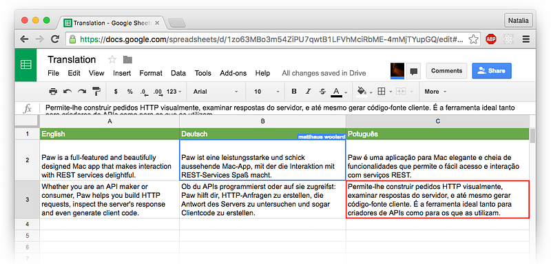Image resolution: width=551 pixels, height=264 pixels.
Task: Select column B header
Action: point(262,121)
